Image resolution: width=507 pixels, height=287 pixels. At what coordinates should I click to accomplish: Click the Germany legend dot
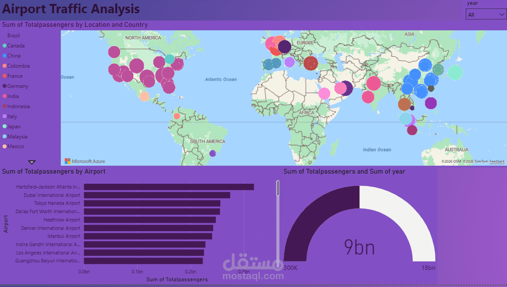(x=4, y=86)
